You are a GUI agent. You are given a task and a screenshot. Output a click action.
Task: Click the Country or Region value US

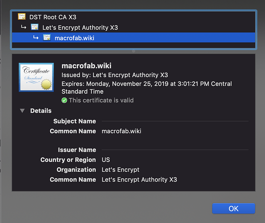click(x=106, y=160)
